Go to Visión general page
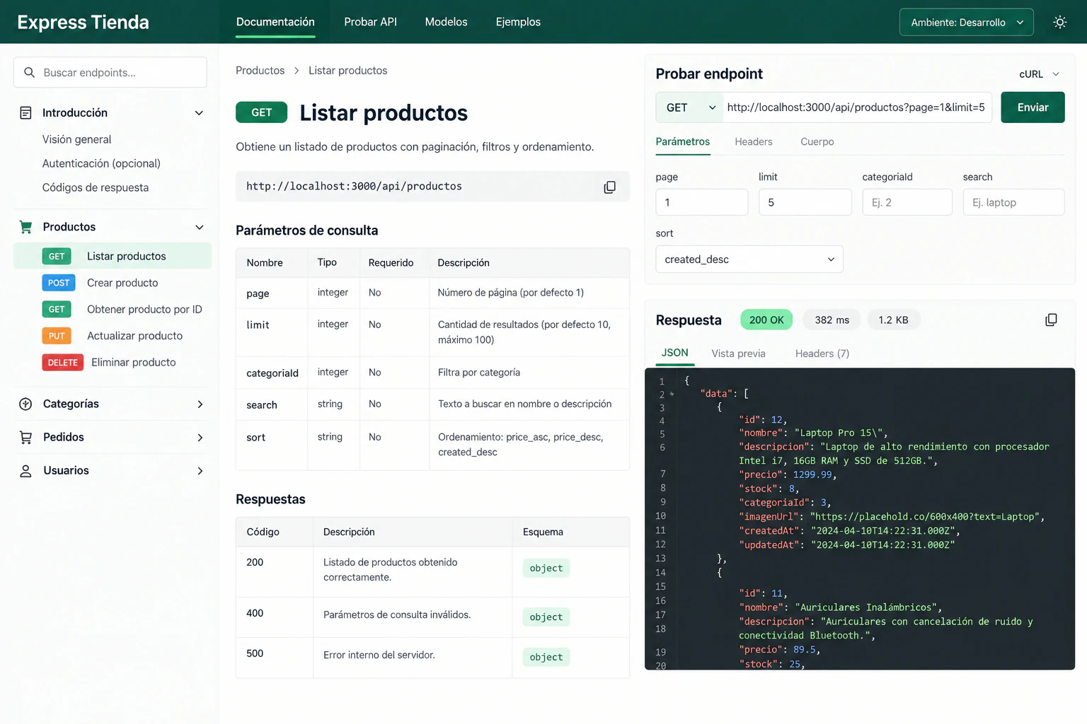The width and height of the screenshot is (1087, 724). [x=76, y=139]
